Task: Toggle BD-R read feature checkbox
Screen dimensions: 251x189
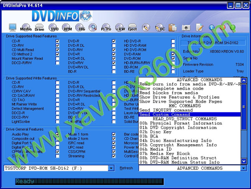Action: click(x=114, y=72)
